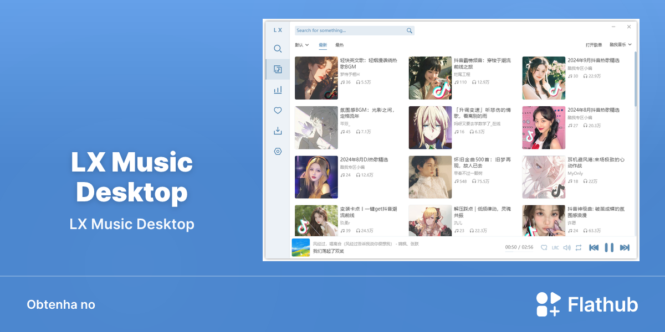Click the title 2024年9月抖音热歌精选
Image resolution: width=665 pixels, height=332 pixels.
594,60
